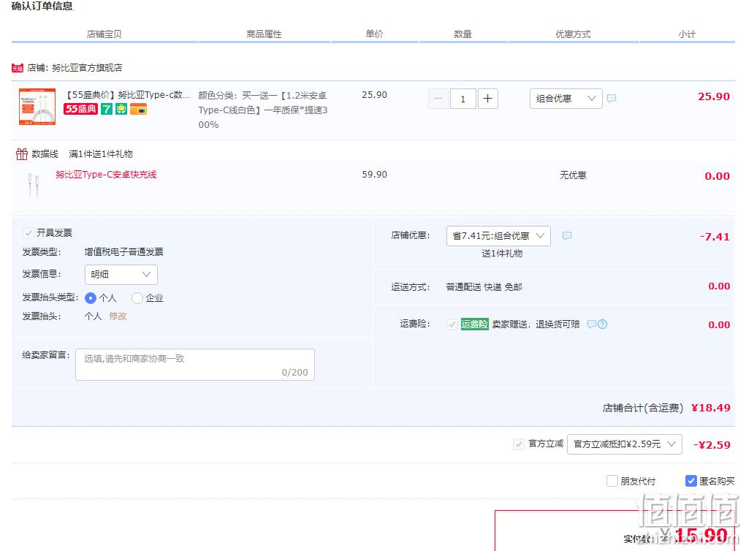Click the gift cable thumbnail
746x551 pixels.
34,185
